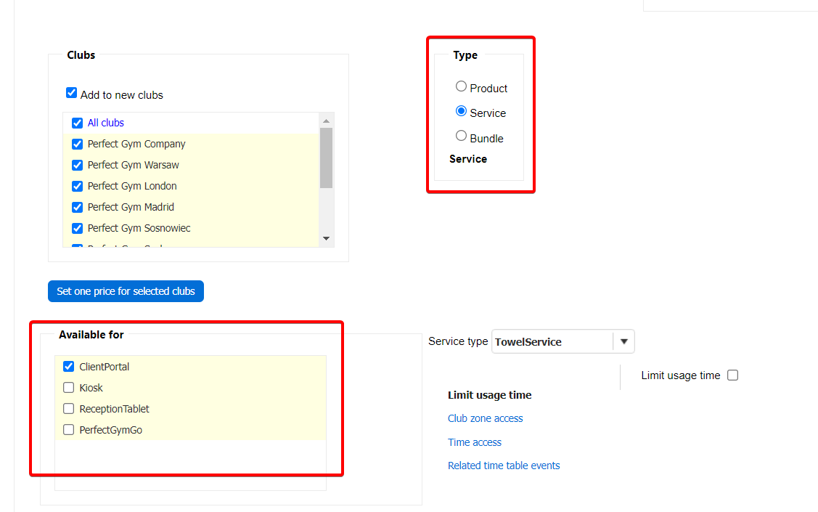Choose the Bundle type option
The height and width of the screenshot is (512, 818).
tap(461, 136)
